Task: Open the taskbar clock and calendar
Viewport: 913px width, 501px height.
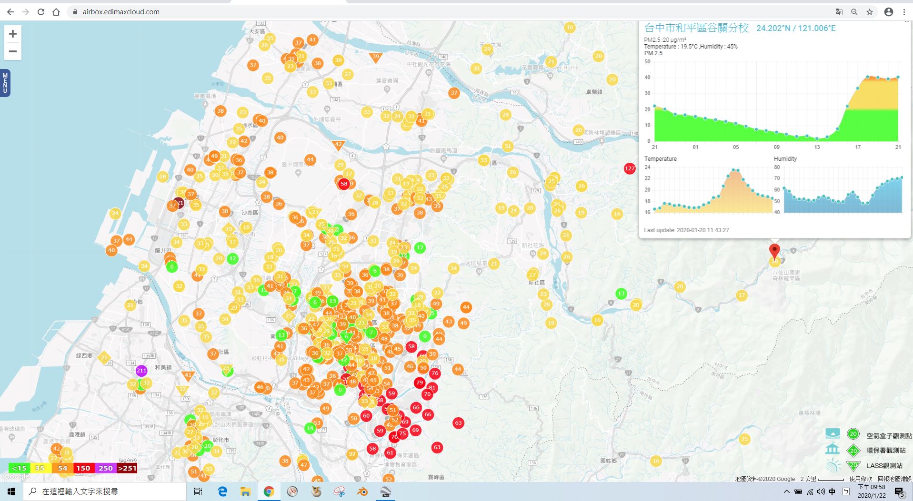Action: pos(872,491)
